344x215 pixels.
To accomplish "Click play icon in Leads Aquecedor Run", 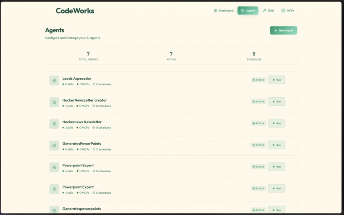I will pos(274,80).
